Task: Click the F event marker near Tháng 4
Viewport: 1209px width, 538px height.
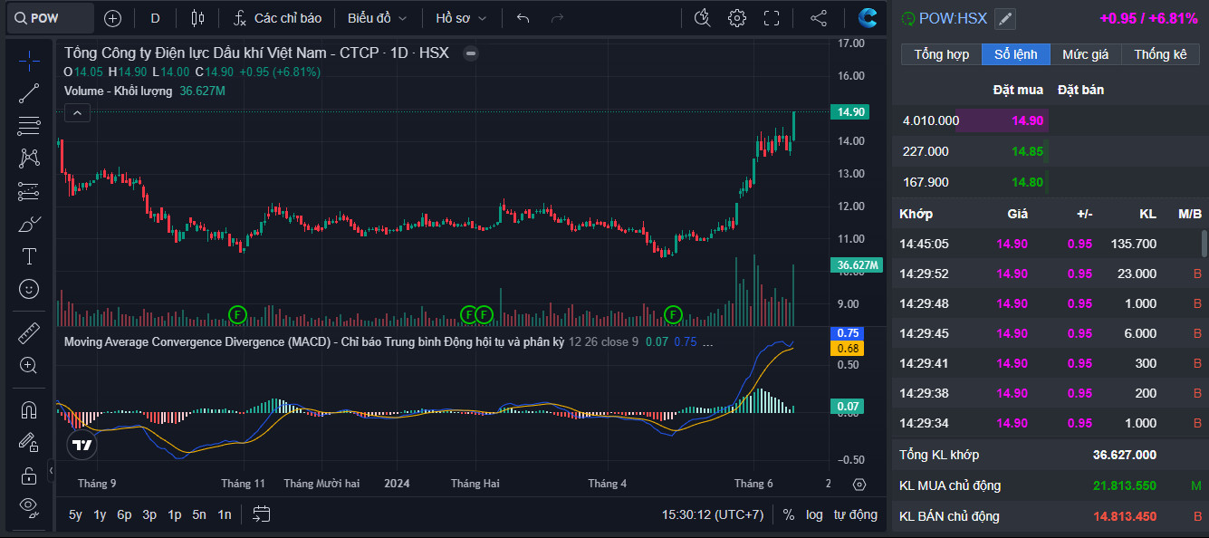Action: click(673, 314)
